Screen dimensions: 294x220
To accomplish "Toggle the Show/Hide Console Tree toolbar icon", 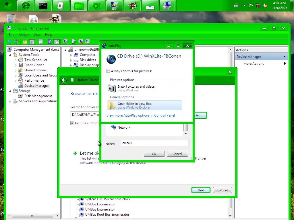I will (x=32, y=42).
